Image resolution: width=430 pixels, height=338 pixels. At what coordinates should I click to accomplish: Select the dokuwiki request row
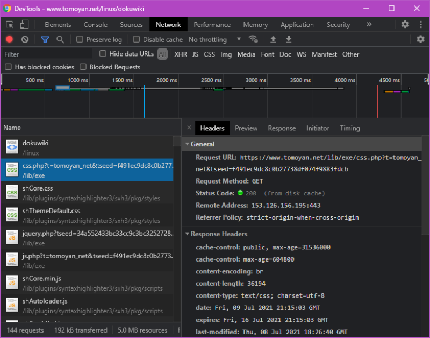[x=87, y=147]
